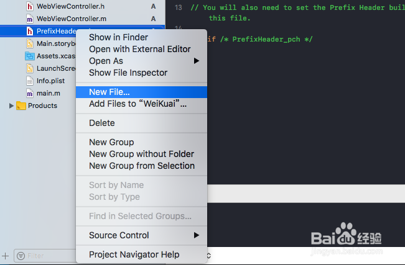Choose New File... from the context menu
Image resolution: width=405 pixels, height=265 pixels.
109,92
